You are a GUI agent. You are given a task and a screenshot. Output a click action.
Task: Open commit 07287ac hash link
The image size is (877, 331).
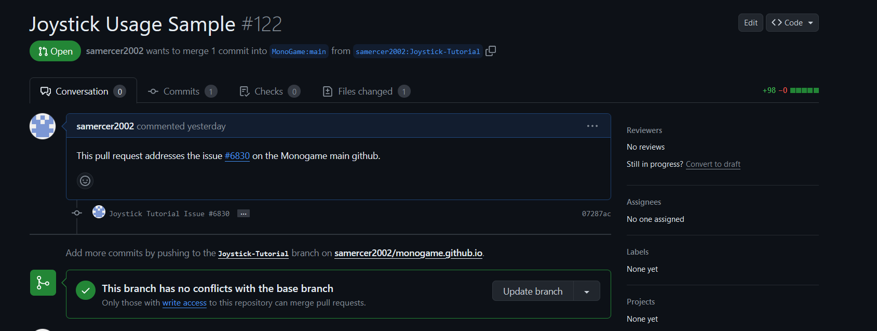coord(596,214)
